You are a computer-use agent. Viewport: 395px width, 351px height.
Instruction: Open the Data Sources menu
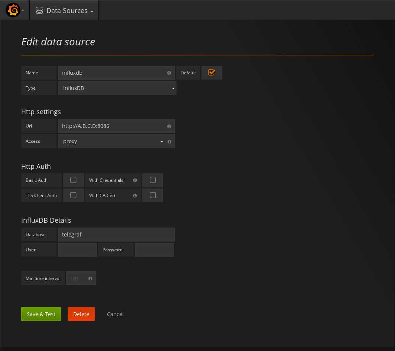pyautogui.click(x=64, y=11)
